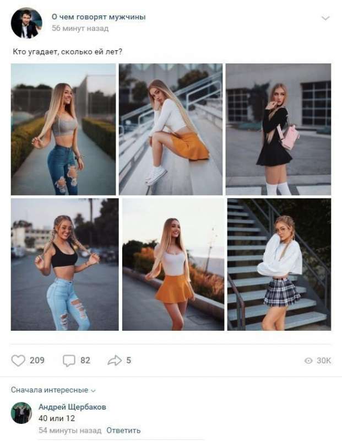Open the 54 минуты назад comment timestamp
The image size is (342, 441).
pyautogui.click(x=70, y=431)
